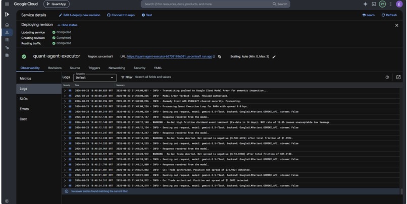Activate the Cloud Shell terminal icon

(374, 4)
